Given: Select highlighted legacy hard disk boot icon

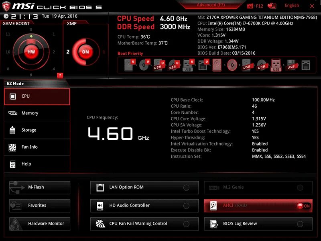Looking at the screenshot, I should (217, 65).
